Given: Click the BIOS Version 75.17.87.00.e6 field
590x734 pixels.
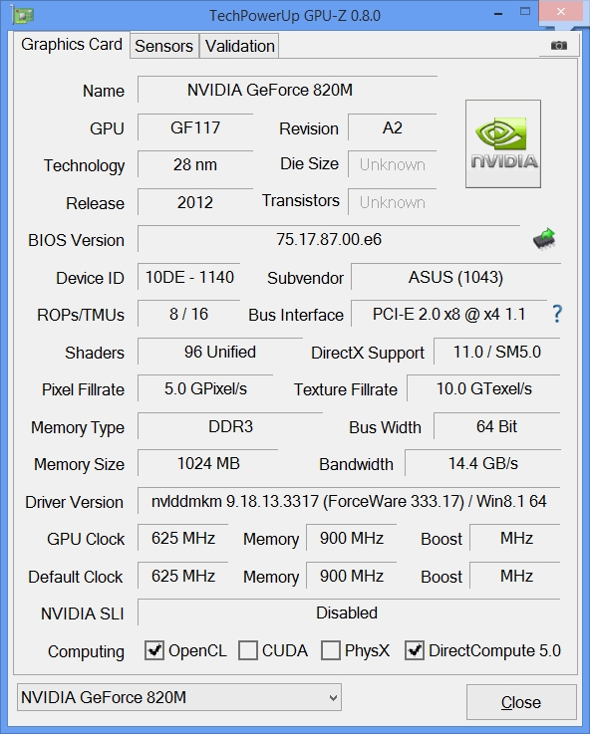Looking at the screenshot, I should pos(329,239).
